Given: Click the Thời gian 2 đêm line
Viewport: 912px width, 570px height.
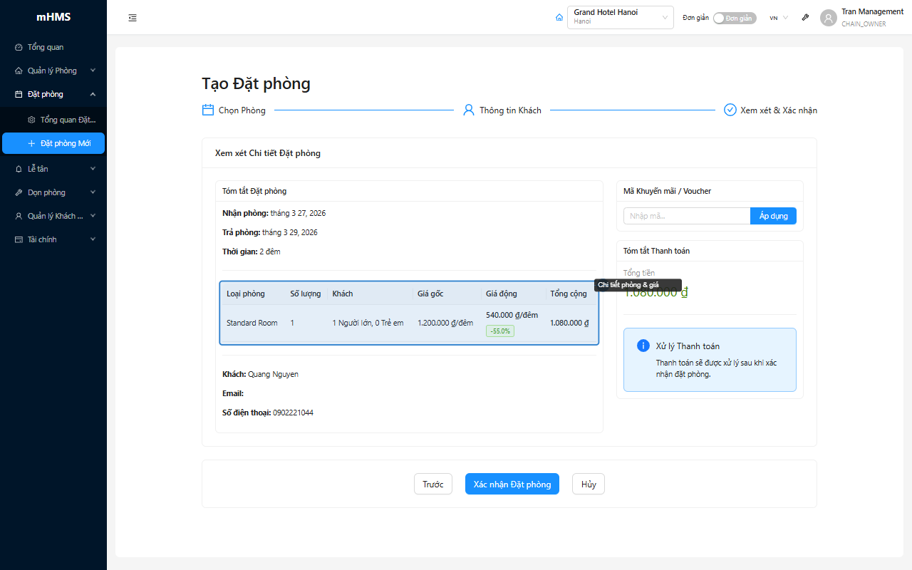Looking at the screenshot, I should pyautogui.click(x=252, y=252).
